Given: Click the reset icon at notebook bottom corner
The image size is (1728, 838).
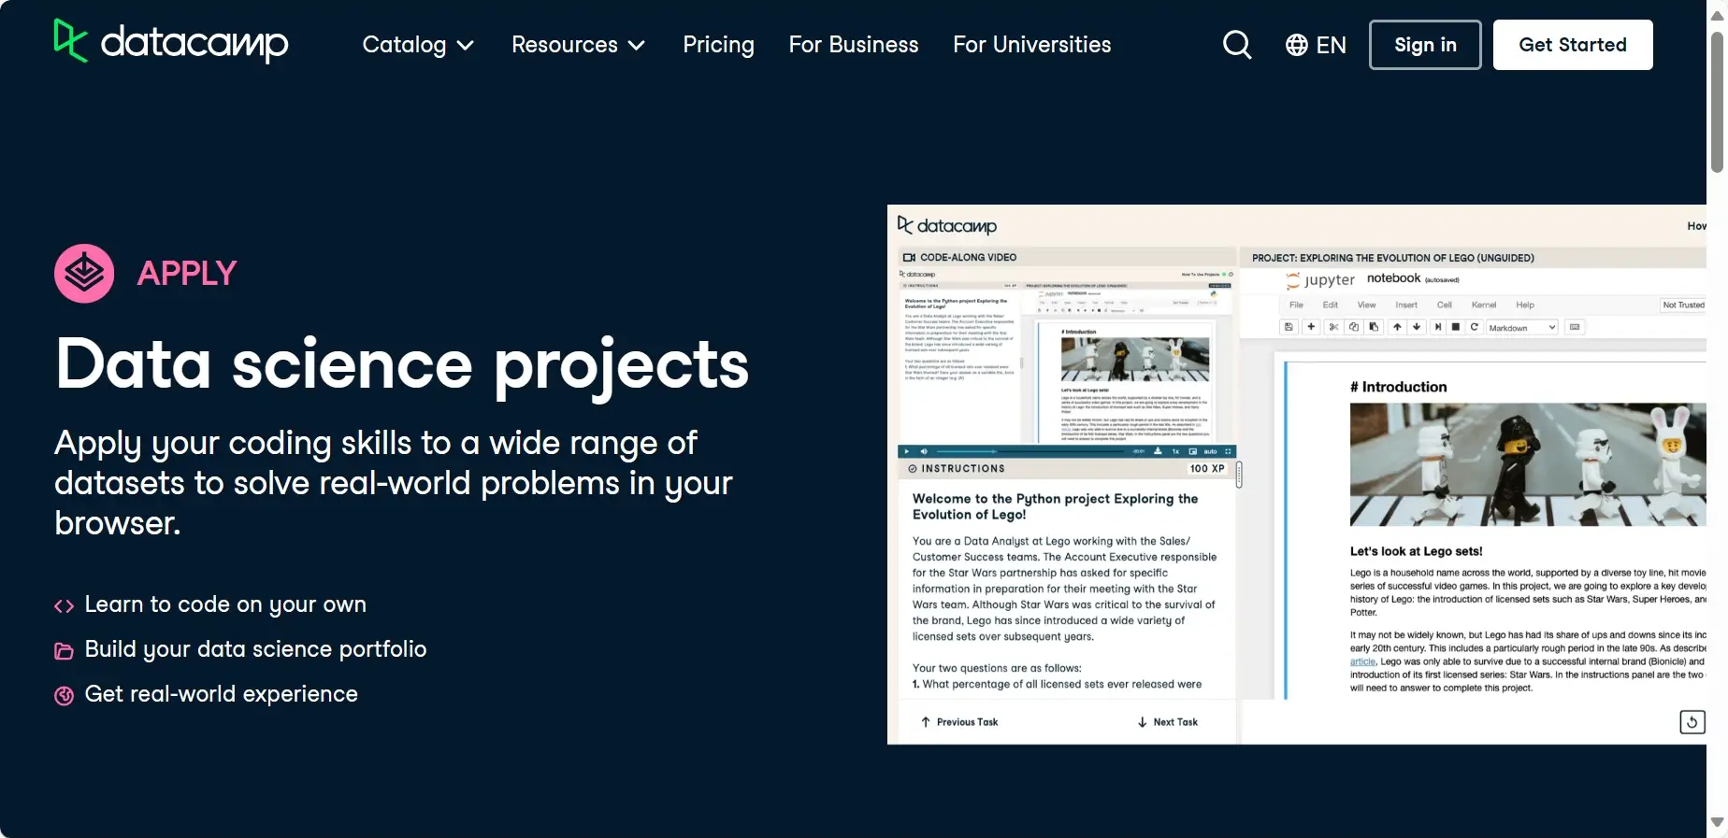Looking at the screenshot, I should click(x=1692, y=721).
